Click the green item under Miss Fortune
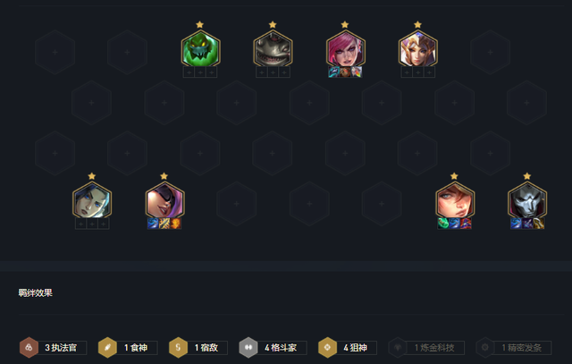The width and height of the screenshot is (572, 364). 443,224
